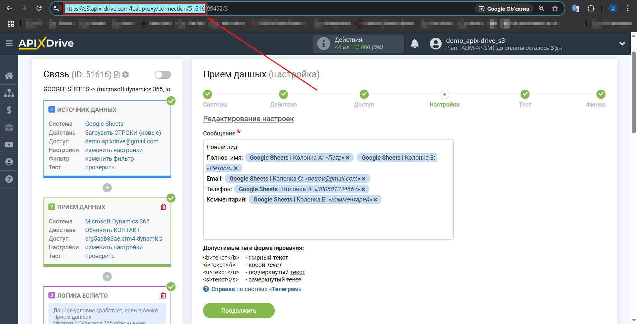This screenshot has width=637, height=324.
Task: Go to the Доступ step
Action: [x=364, y=99]
